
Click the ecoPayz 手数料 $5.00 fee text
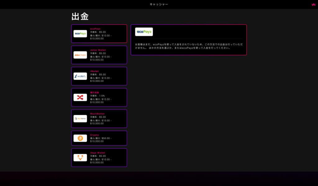click(x=98, y=32)
